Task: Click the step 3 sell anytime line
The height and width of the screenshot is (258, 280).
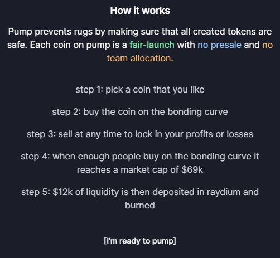Action: tap(140, 134)
